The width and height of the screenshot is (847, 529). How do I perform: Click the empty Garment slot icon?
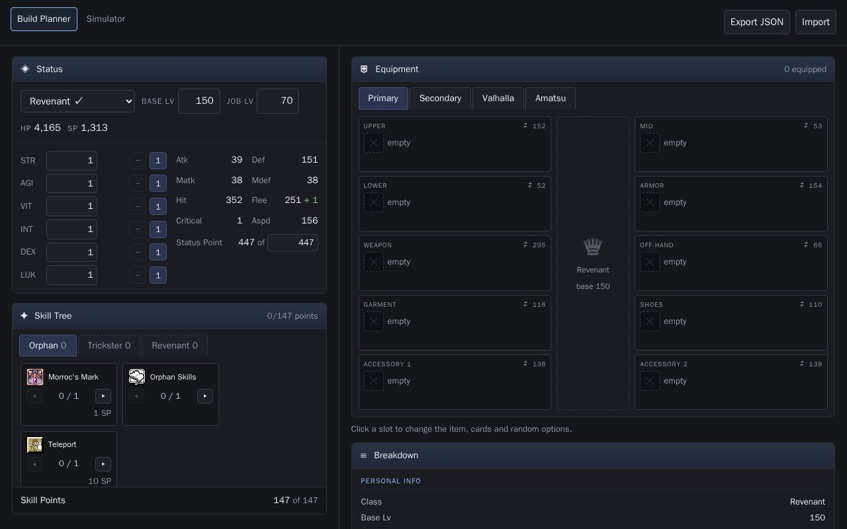click(374, 321)
